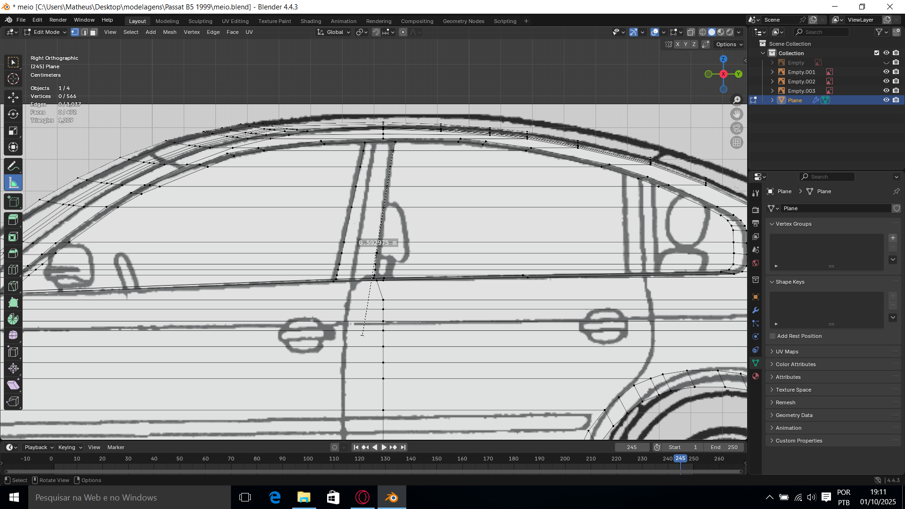This screenshot has height=509, width=905.
Task: Click the current frame number field 245
Action: tap(632, 447)
